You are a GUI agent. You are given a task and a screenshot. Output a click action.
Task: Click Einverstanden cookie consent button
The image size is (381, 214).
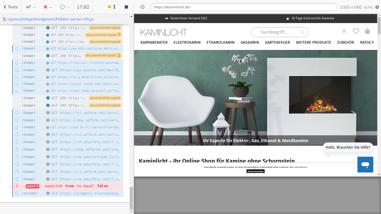pos(255,171)
